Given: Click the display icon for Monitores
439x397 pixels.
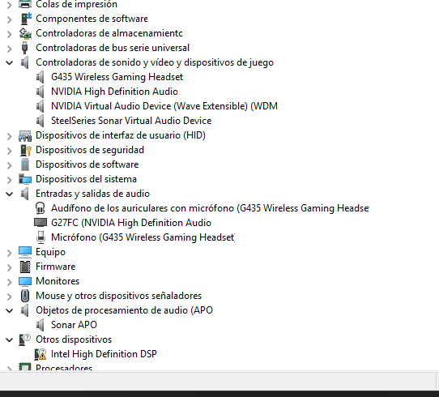Looking at the screenshot, I should coord(25,281).
